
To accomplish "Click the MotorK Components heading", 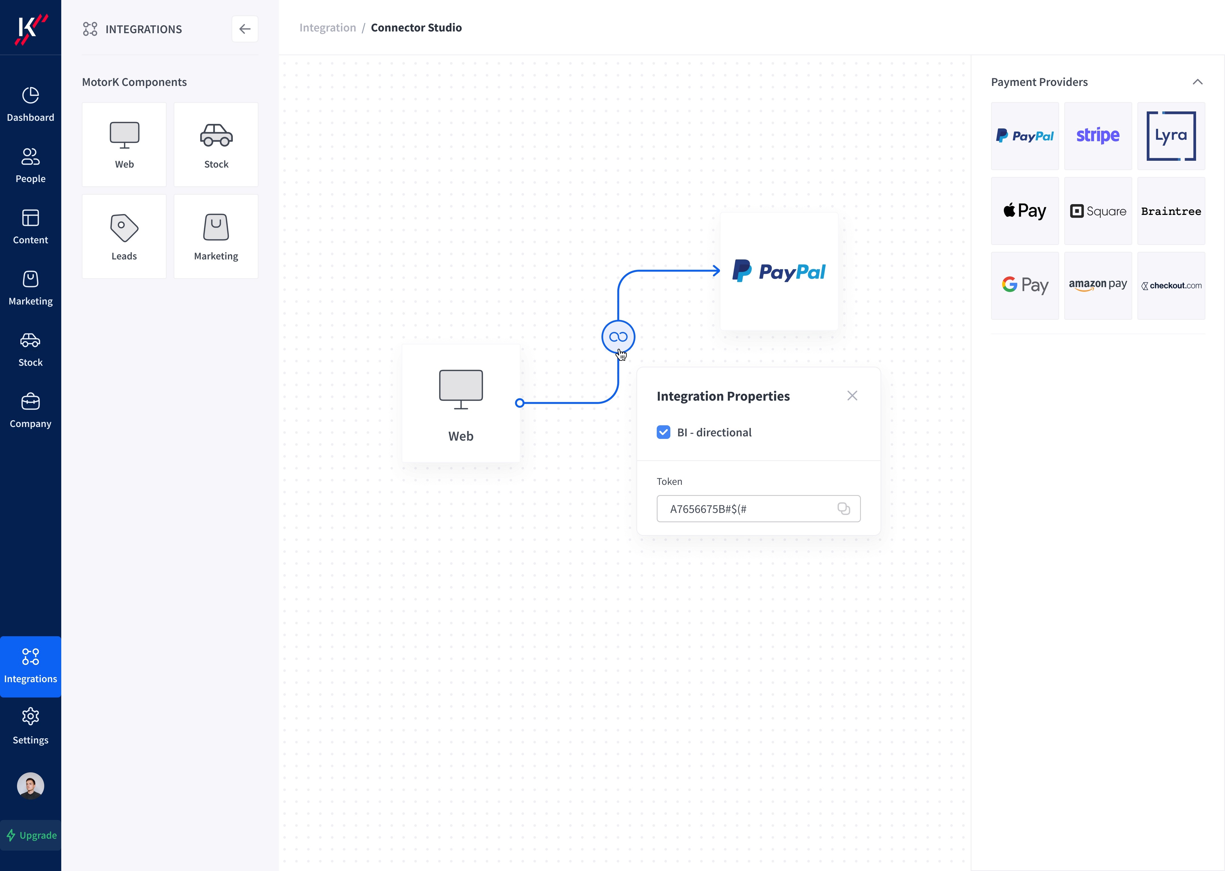I will [135, 82].
